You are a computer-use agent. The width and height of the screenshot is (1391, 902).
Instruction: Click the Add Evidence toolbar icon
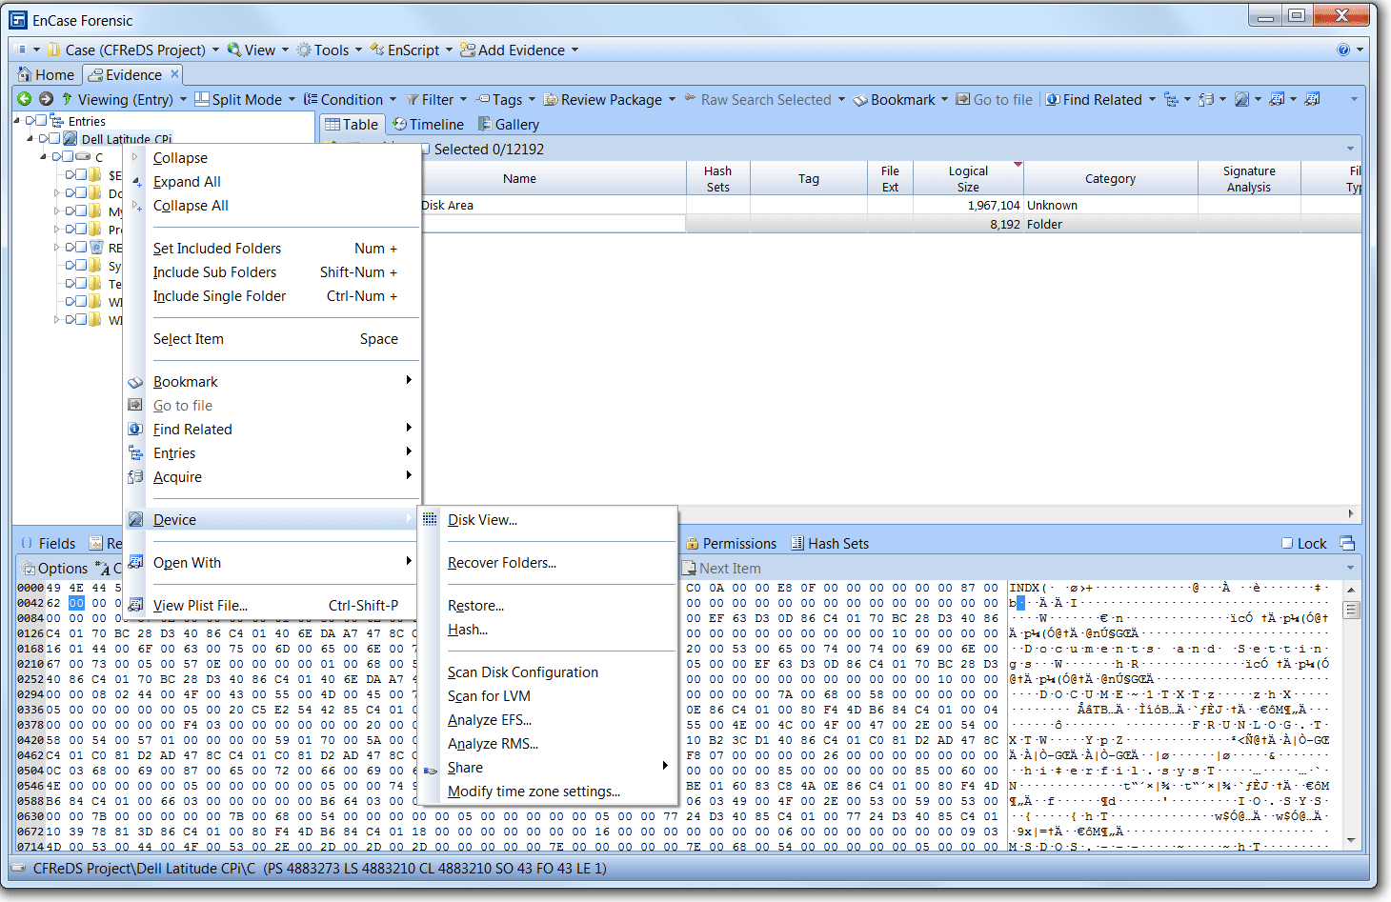pyautogui.click(x=468, y=50)
